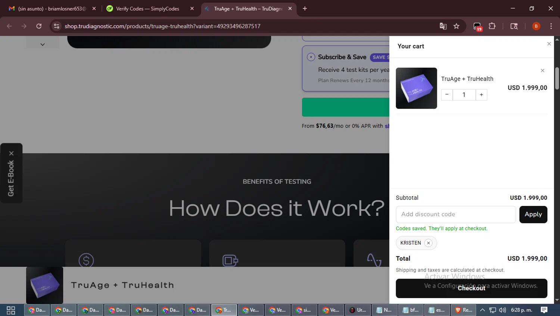This screenshot has height=316, width=560.
Task: Click the scrollbar down arrow
Action: pos(557,300)
